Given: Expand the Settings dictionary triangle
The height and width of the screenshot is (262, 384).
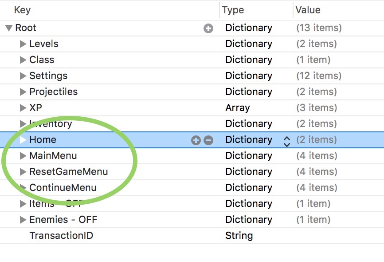Looking at the screenshot, I should pos(23,76).
